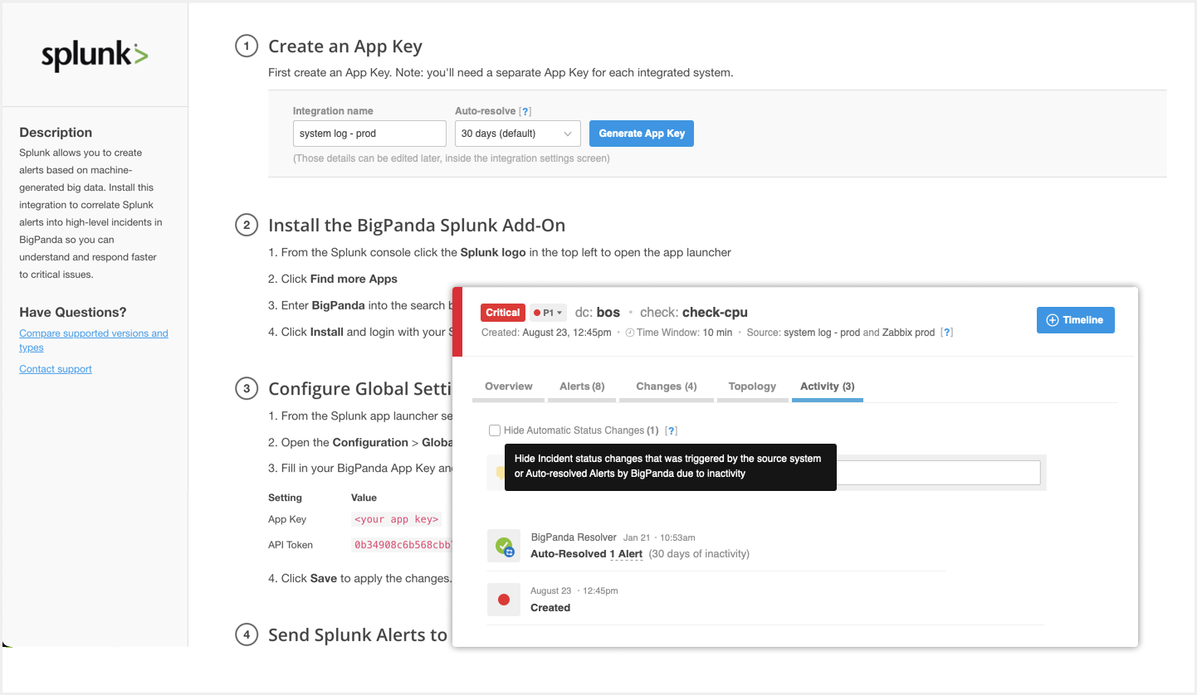Screen dimensions: 1197x695
Task: Open Compare supported versions and types link
Action: click(94, 340)
